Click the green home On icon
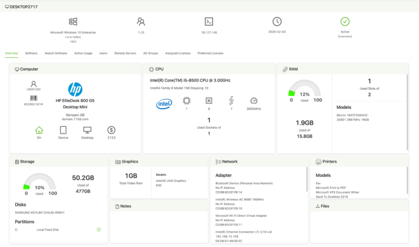This screenshot has height=247, width=419. (39, 130)
